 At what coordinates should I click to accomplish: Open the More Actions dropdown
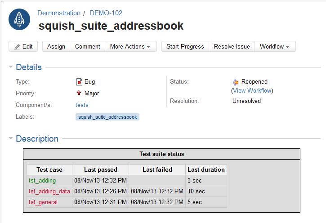click(x=130, y=47)
